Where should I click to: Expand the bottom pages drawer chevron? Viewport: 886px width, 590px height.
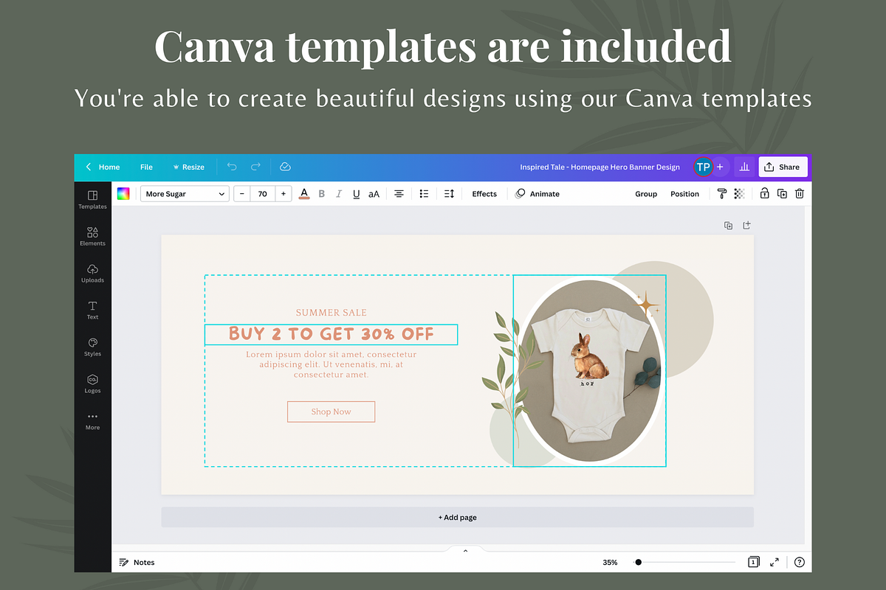pos(465,550)
